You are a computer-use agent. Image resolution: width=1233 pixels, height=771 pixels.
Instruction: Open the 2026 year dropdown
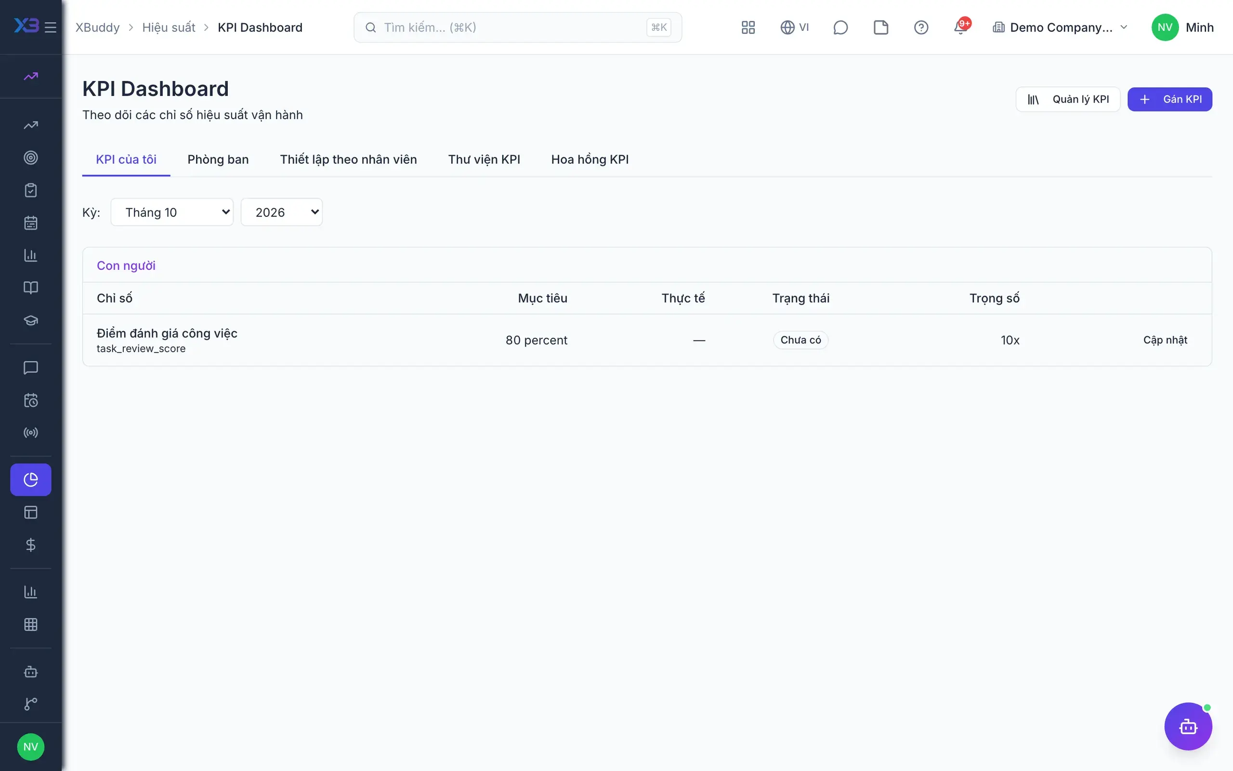click(281, 212)
